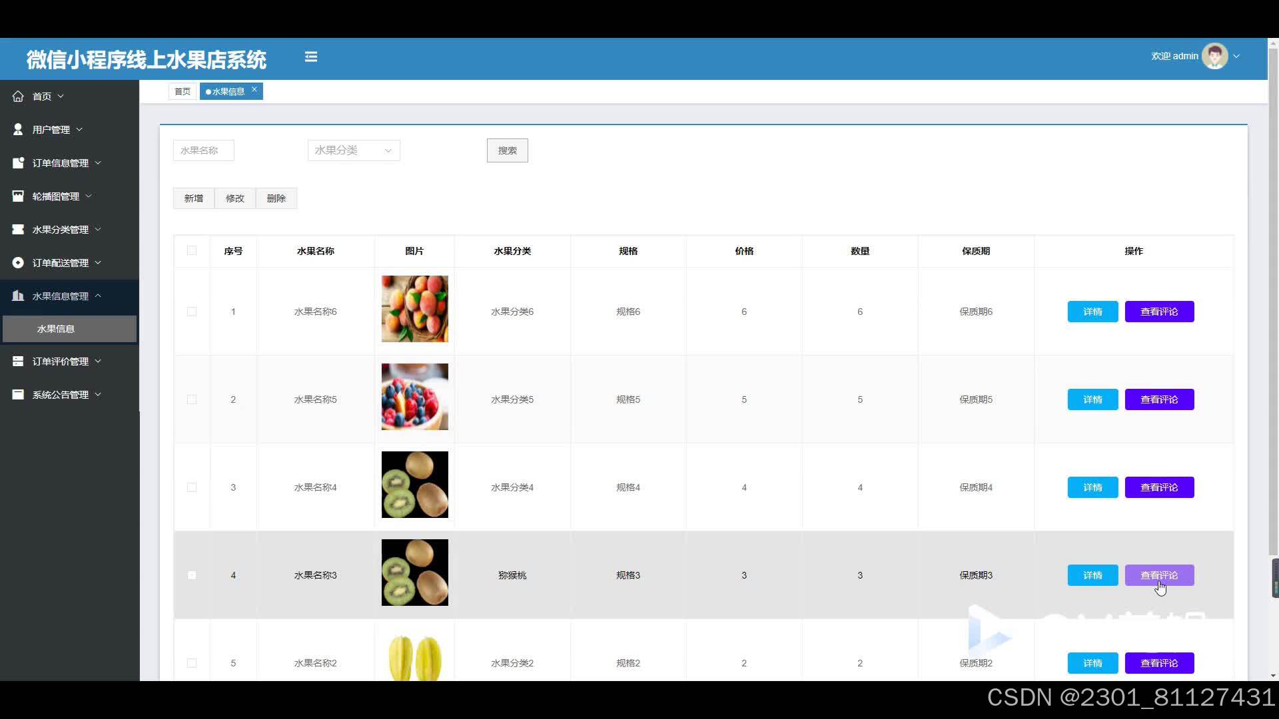
Task: Click the user icon beside 用户管理
Action: coord(18,129)
